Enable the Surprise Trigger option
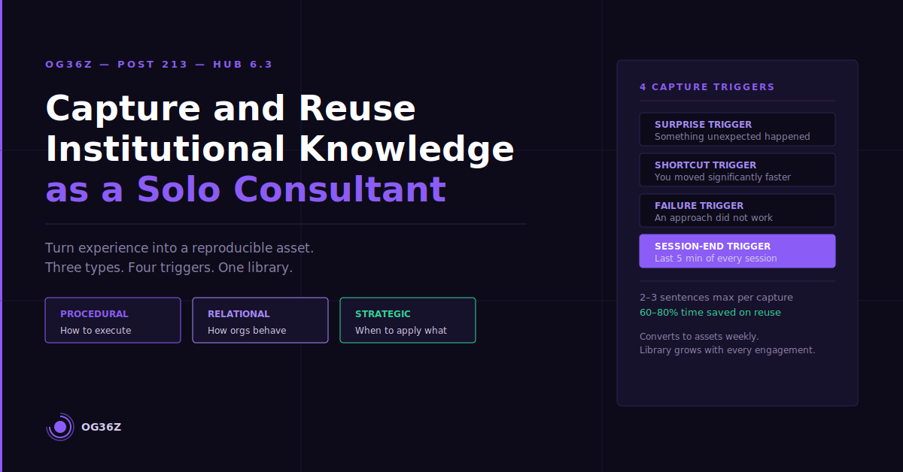903x472 pixels. (737, 129)
